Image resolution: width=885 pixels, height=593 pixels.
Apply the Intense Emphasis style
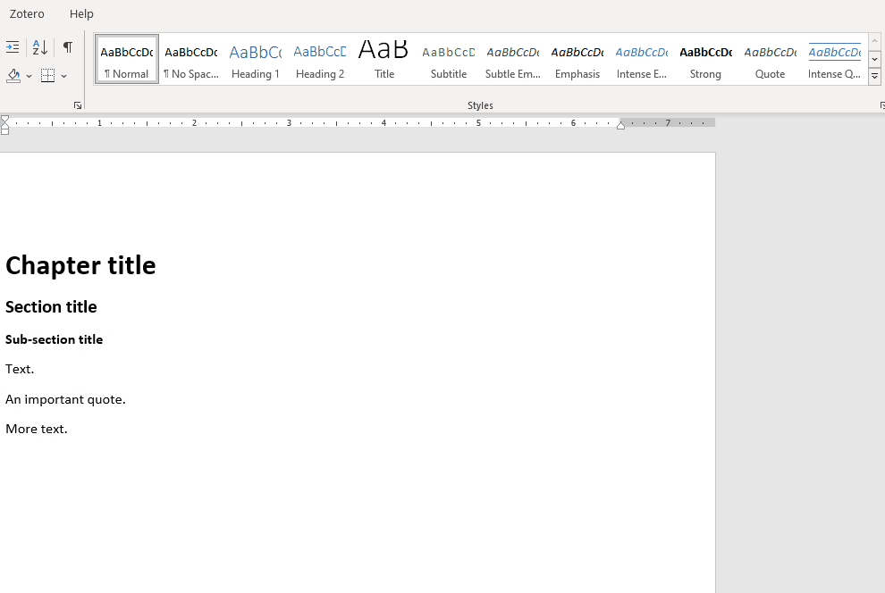(642, 59)
